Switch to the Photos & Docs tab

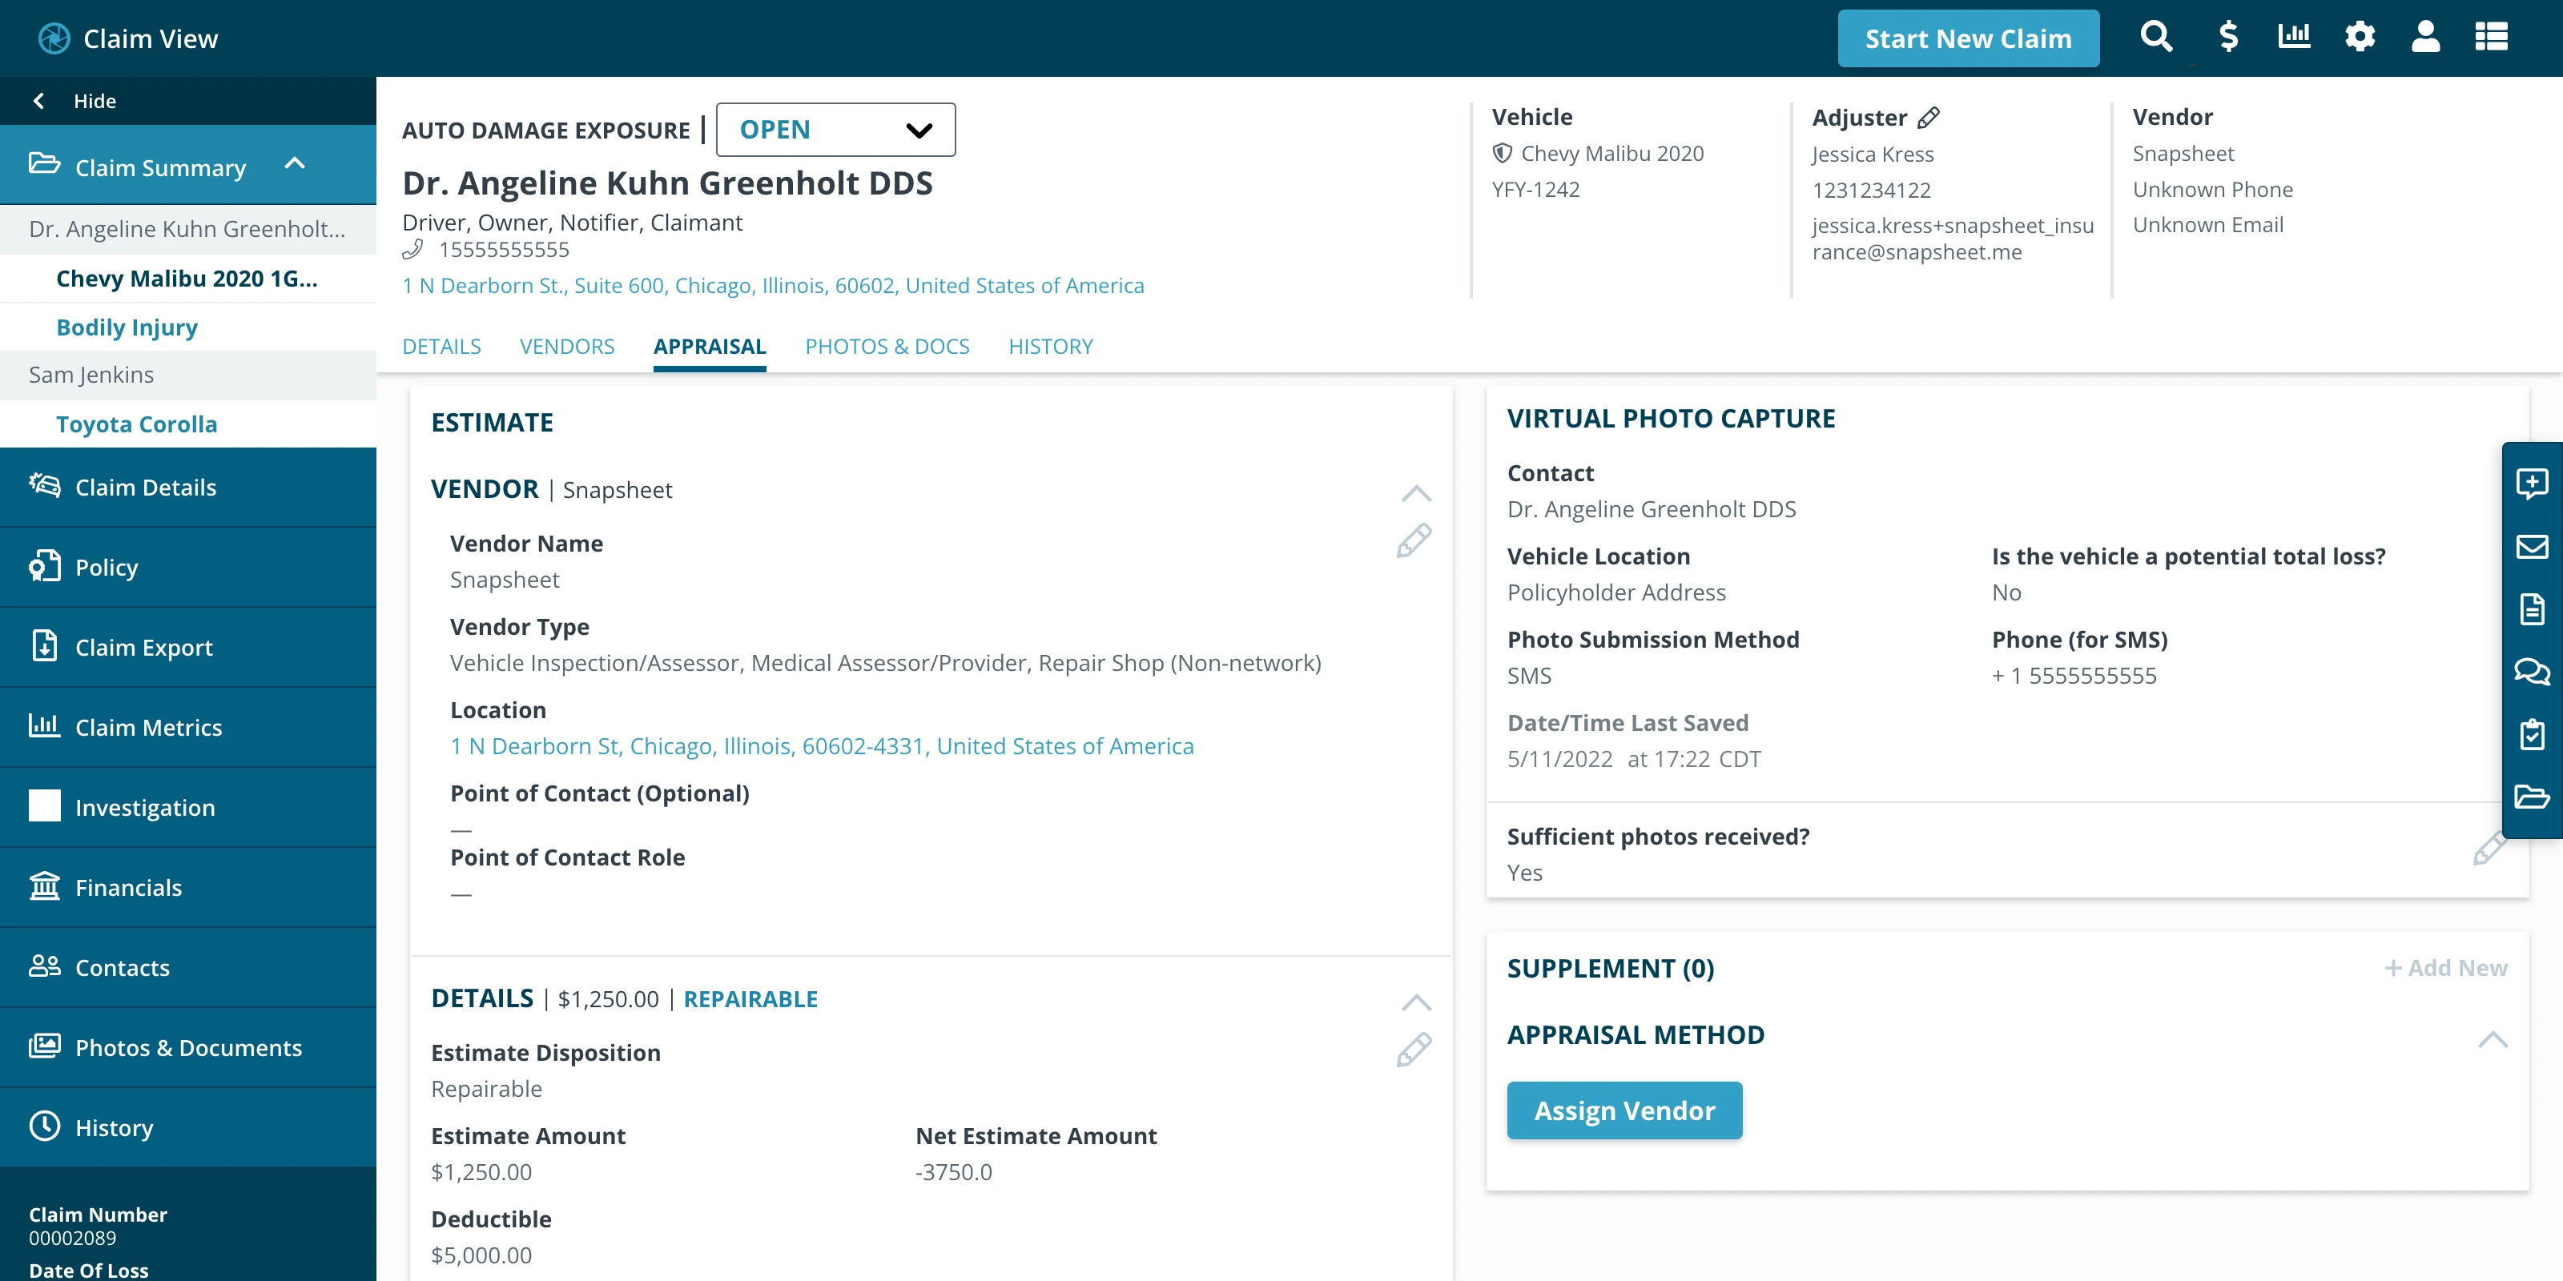(887, 346)
